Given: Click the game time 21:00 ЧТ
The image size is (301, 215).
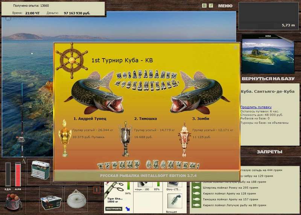Looking at the screenshot, I should [32, 13].
